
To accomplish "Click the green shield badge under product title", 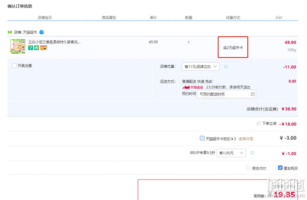I will tap(37, 48).
